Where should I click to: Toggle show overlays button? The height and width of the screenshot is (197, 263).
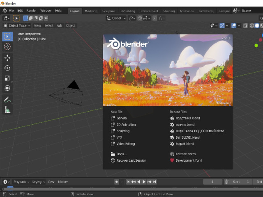(234, 25)
